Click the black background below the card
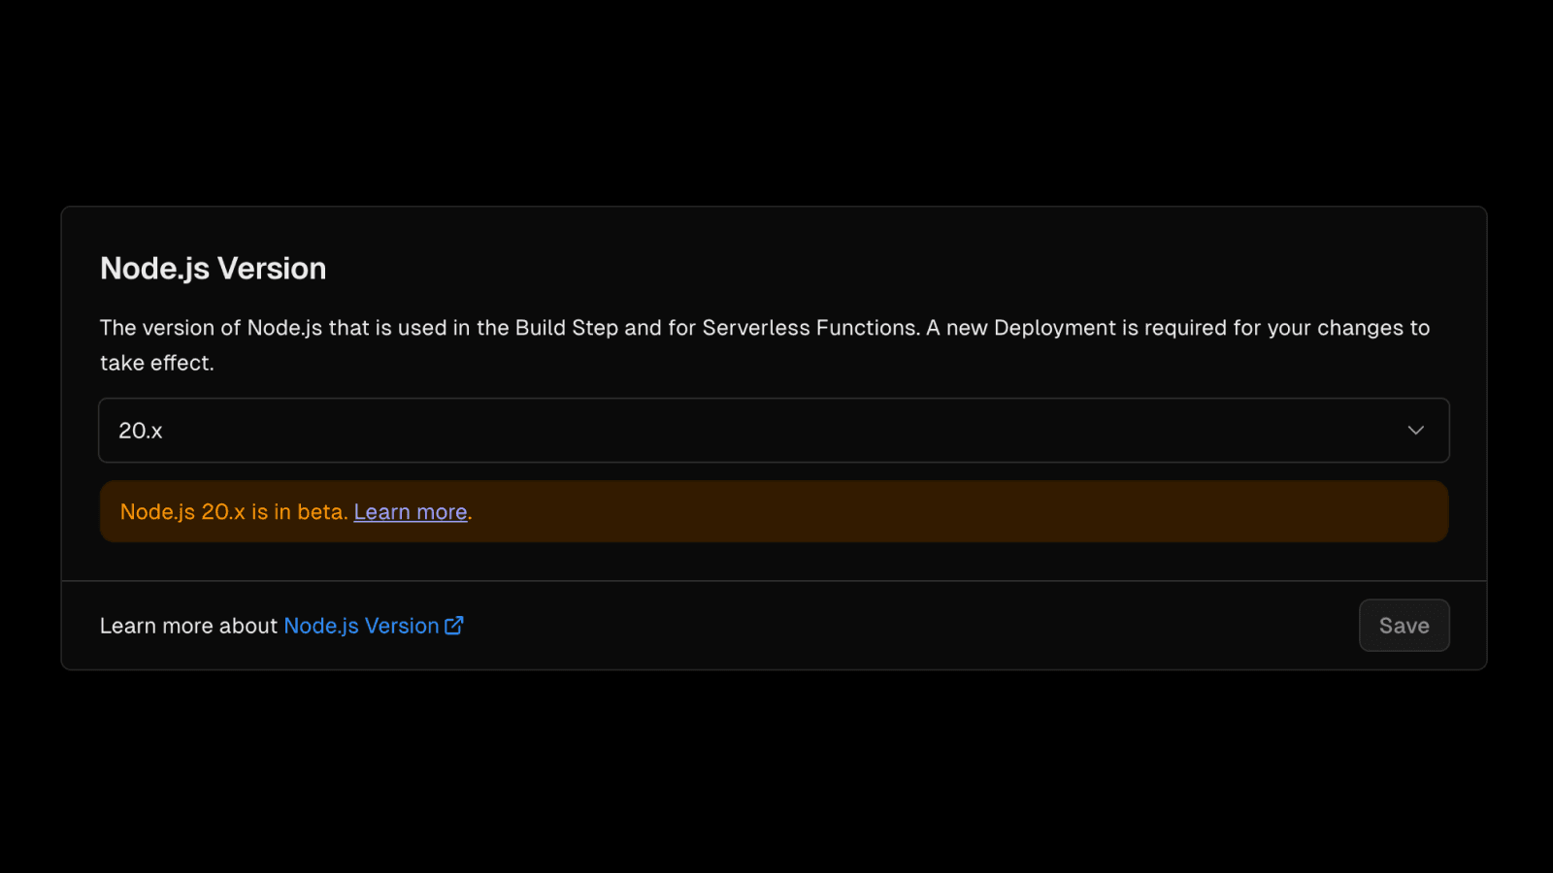The height and width of the screenshot is (873, 1553). [776, 776]
